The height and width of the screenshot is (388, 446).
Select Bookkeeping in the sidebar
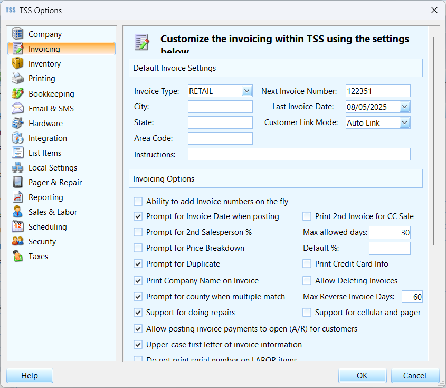pyautogui.click(x=61, y=93)
